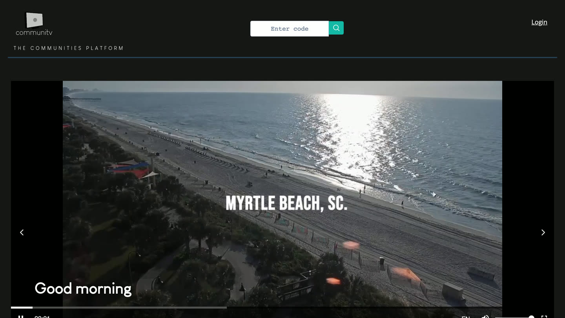565x318 pixels.
Task: Click the teal search icon button
Action: 336,28
